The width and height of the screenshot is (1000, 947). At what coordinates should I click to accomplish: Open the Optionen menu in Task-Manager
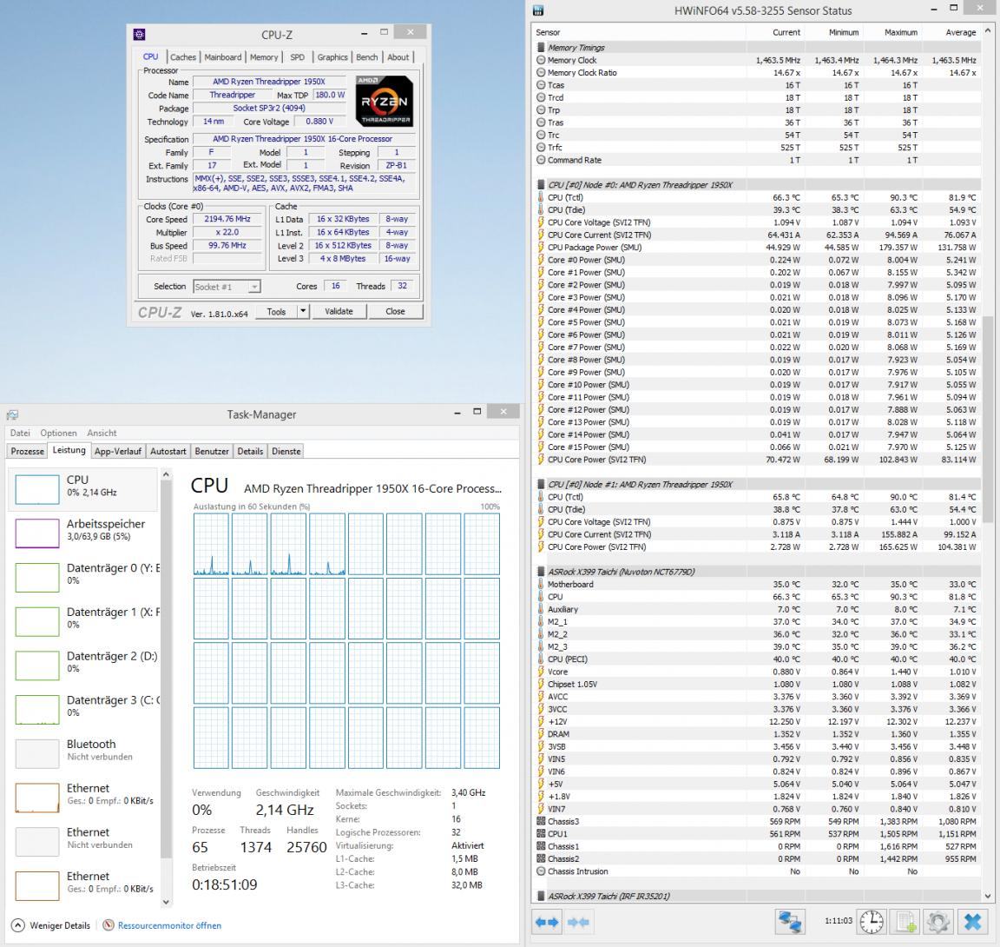point(59,433)
